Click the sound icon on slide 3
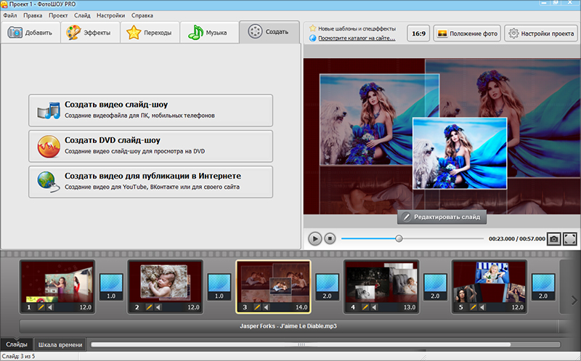This screenshot has height=361, width=581. (x=266, y=307)
